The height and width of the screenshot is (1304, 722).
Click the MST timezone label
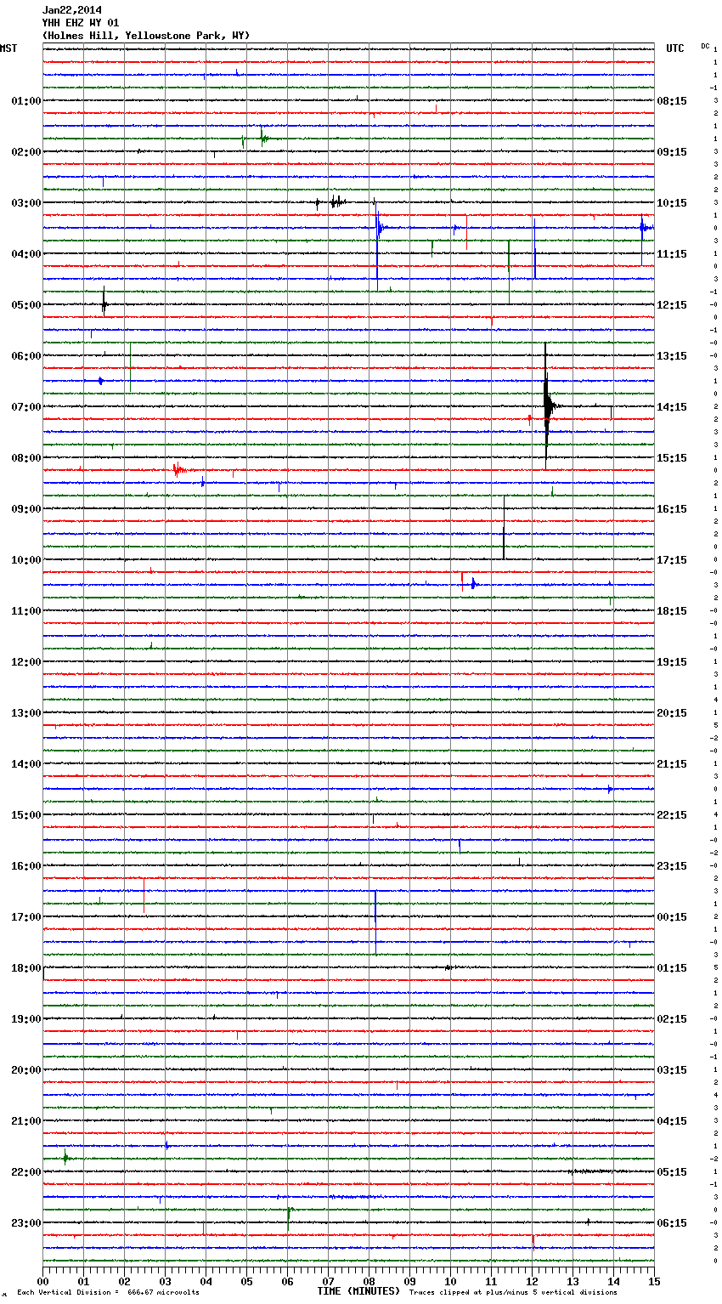[x=8, y=48]
